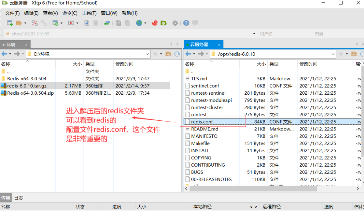
Task: Sort remote files by 大小 column
Action: coord(253,64)
